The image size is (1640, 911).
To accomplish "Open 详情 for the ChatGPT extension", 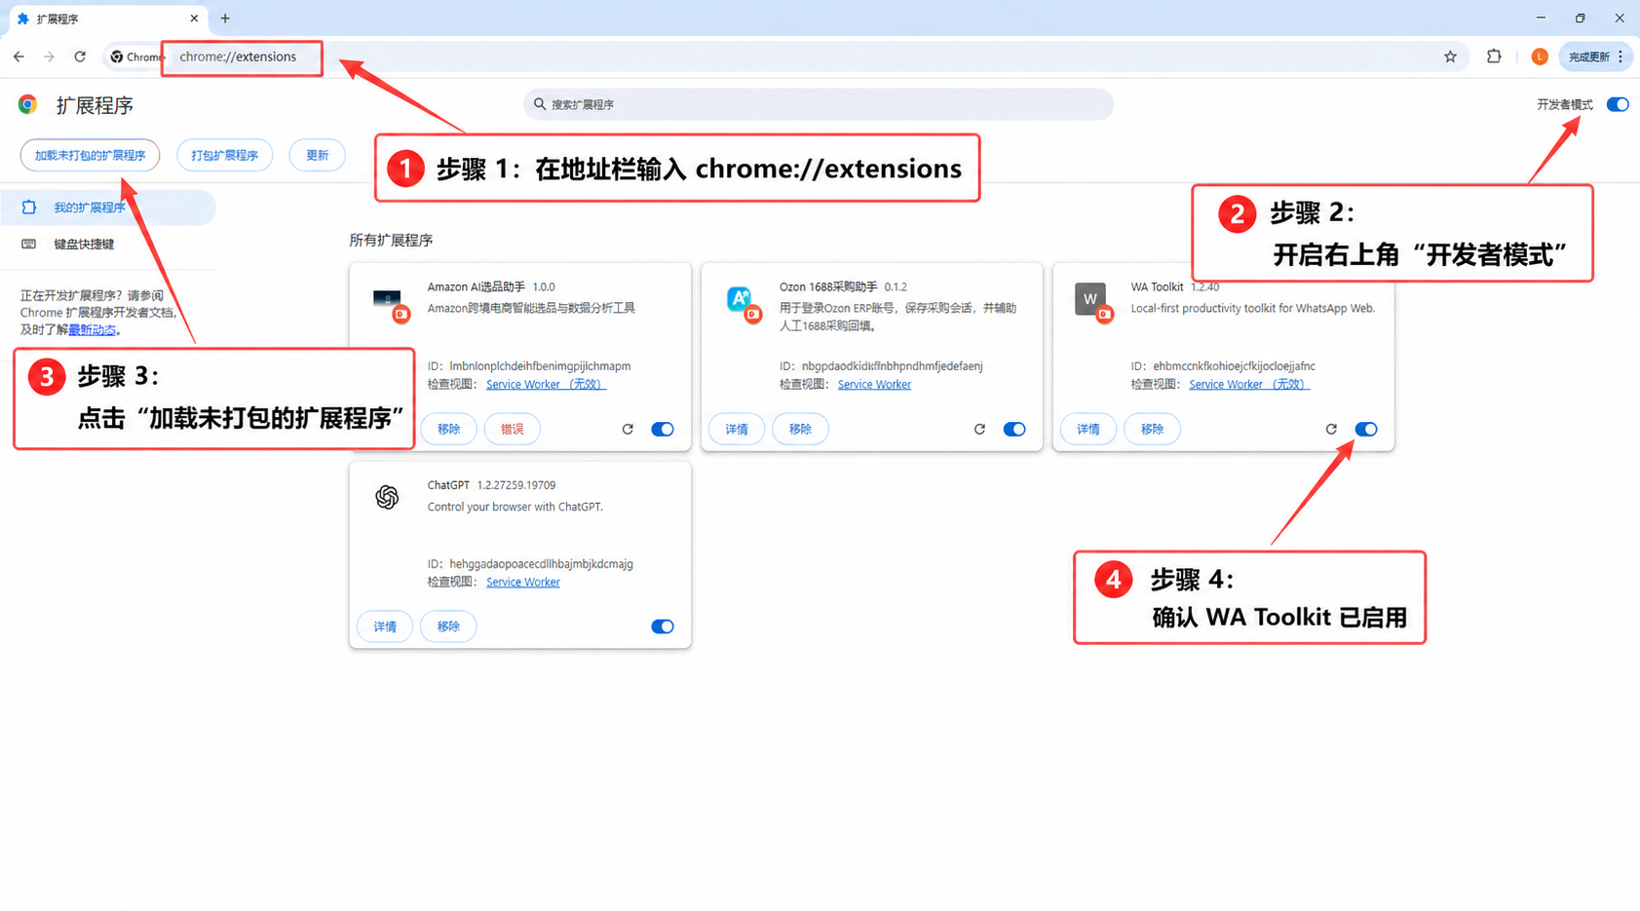I will 385,626.
